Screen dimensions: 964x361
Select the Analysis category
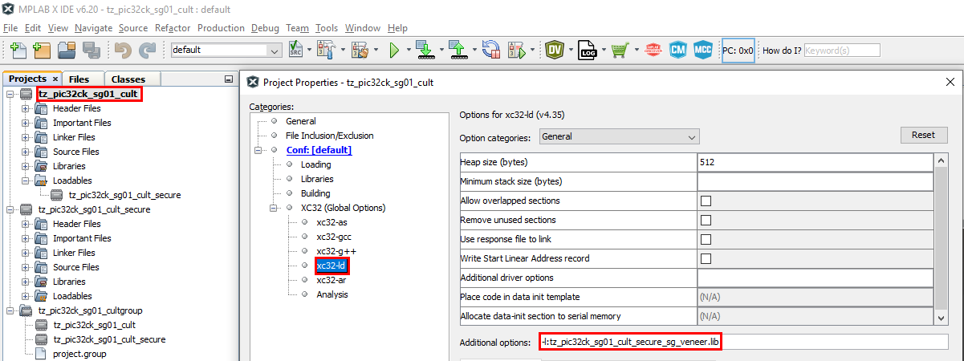[332, 294]
